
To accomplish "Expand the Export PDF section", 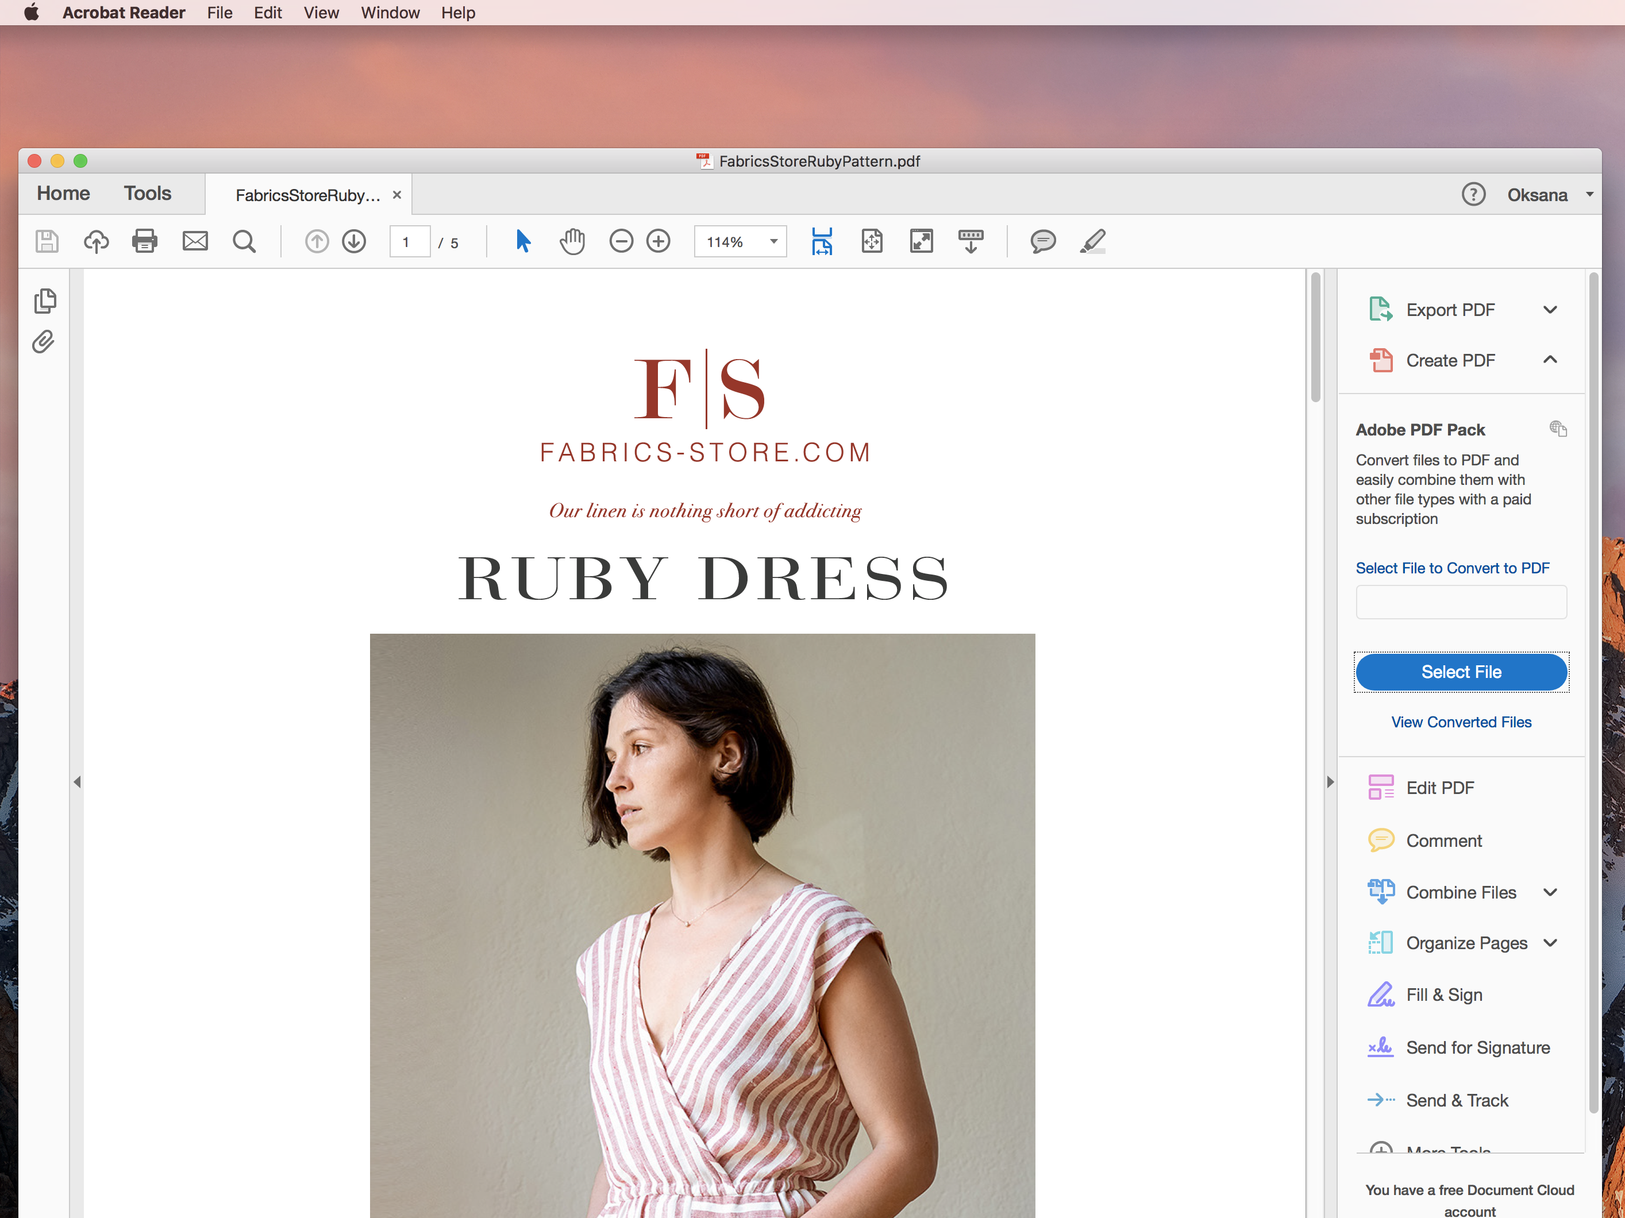I will pos(1549,310).
